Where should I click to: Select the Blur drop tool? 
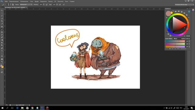(x=2, y=43)
